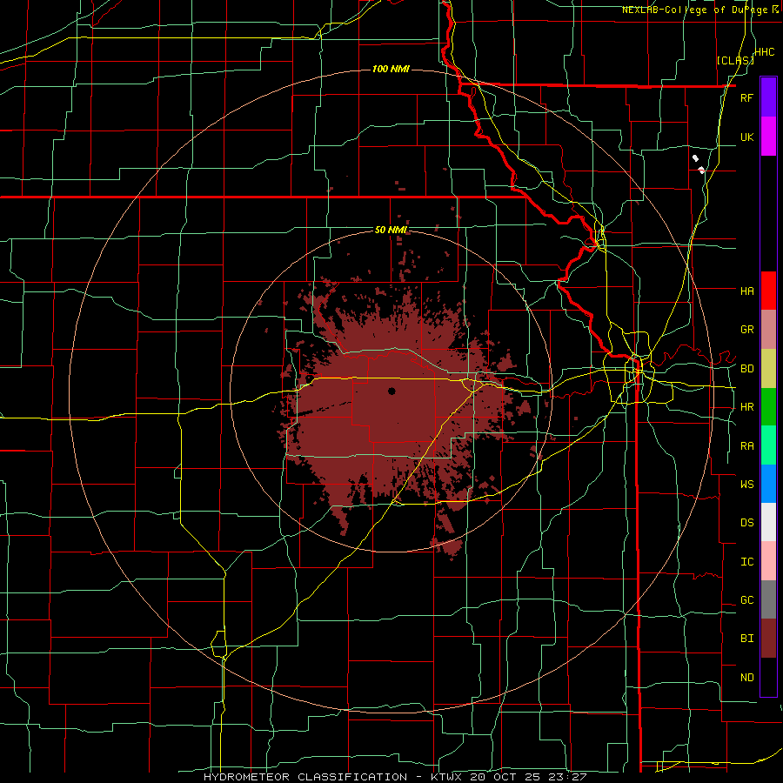The image size is (783, 783).
Task: Click the HR green legend swatch
Action: tap(768, 407)
